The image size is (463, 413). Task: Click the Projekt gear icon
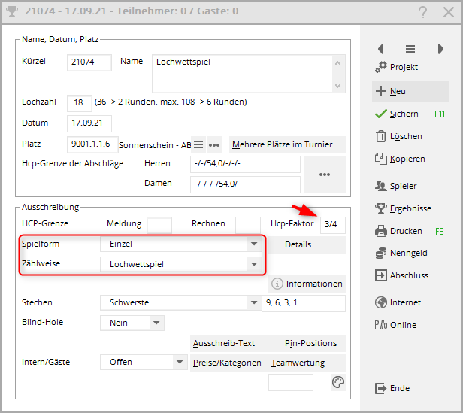(380, 68)
